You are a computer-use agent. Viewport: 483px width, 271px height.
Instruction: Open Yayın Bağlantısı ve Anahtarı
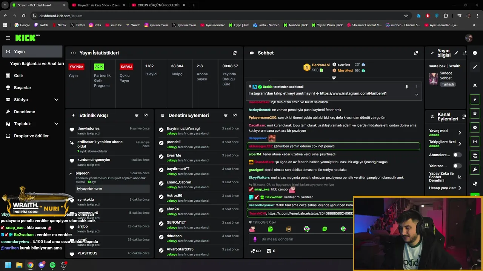[37, 64]
